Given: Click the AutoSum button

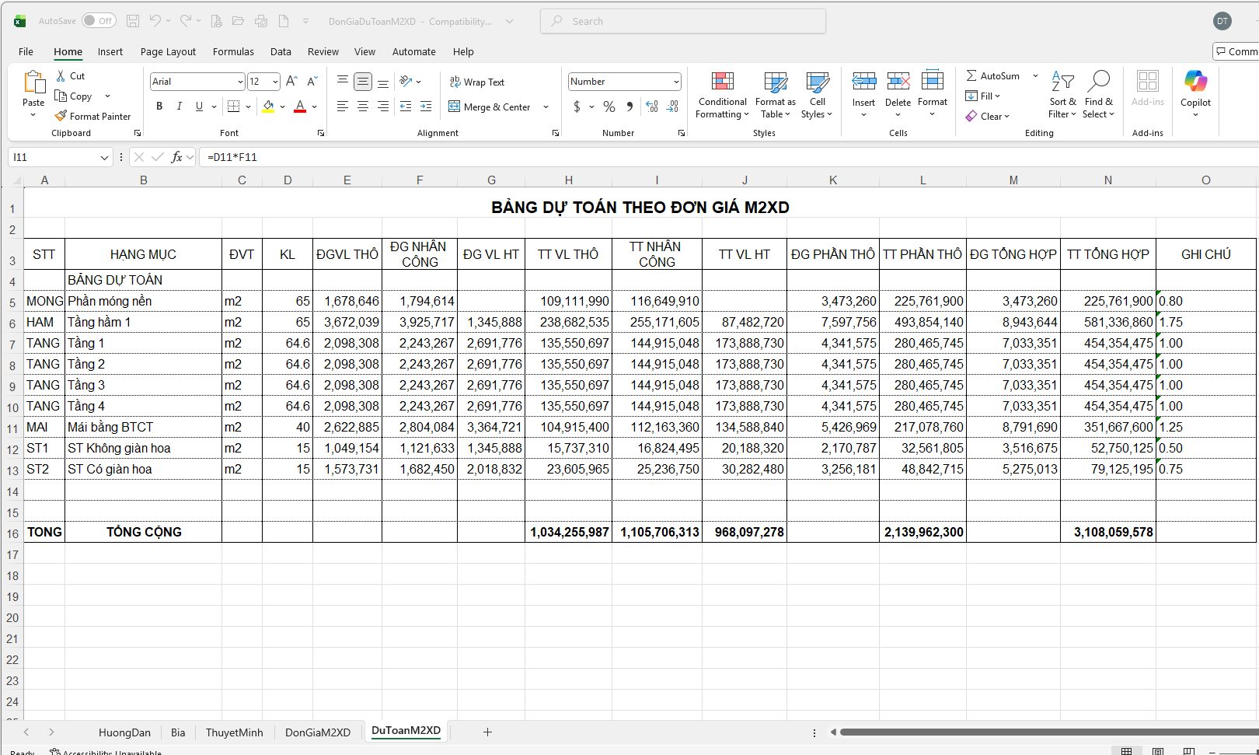Looking at the screenshot, I should click(992, 75).
